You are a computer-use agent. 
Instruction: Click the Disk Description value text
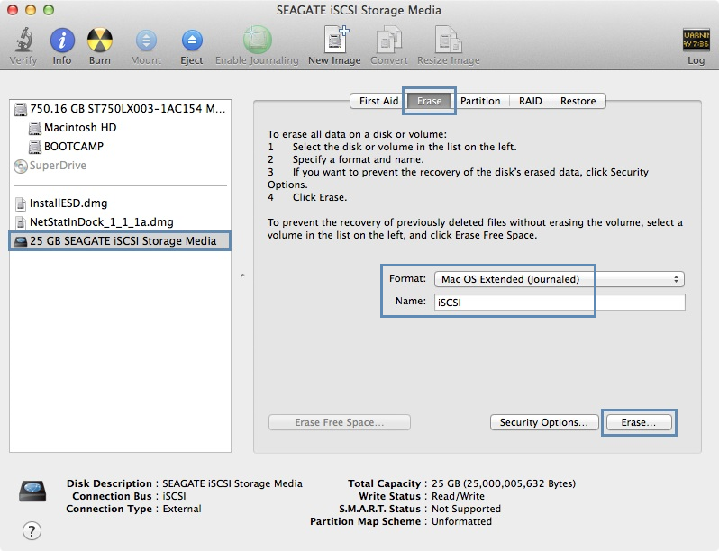tap(232, 483)
